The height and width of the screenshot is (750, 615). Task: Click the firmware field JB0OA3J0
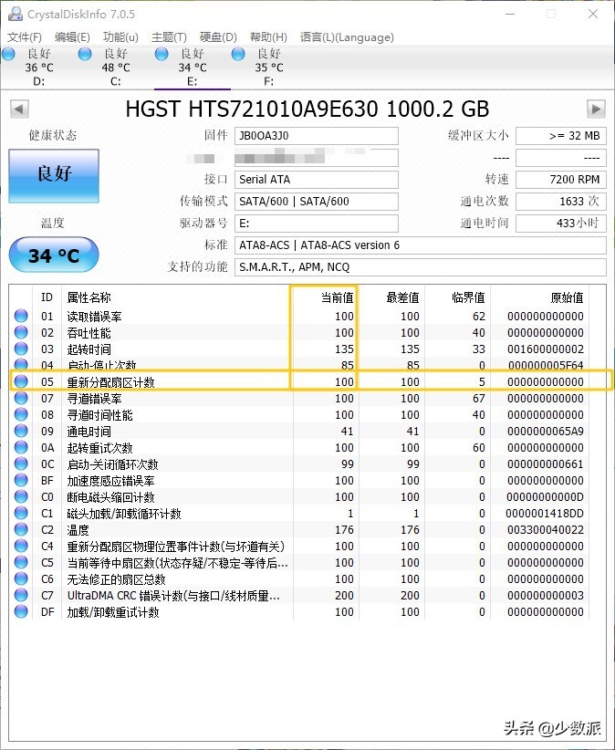coord(316,136)
